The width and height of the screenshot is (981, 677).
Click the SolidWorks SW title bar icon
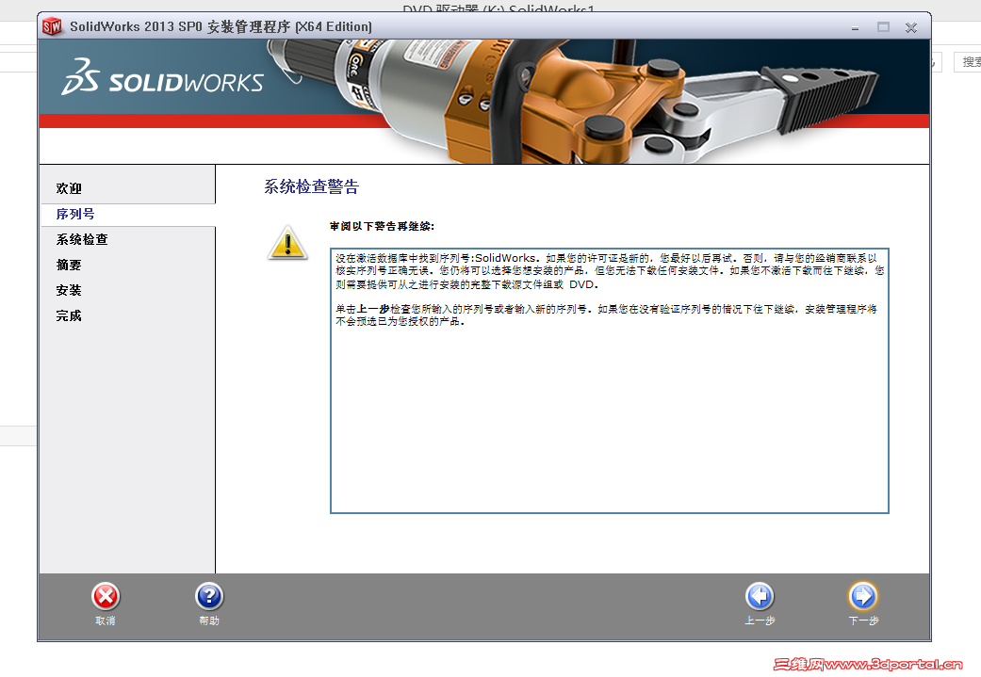coord(52,27)
